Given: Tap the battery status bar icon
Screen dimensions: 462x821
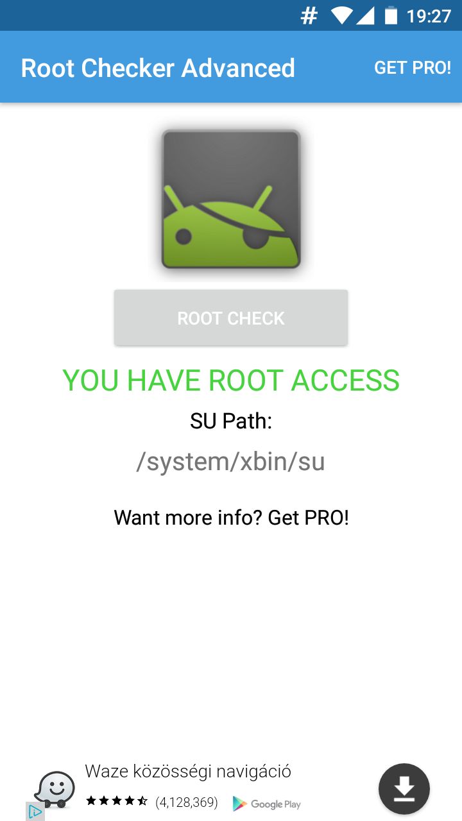Looking at the screenshot, I should point(391,15).
